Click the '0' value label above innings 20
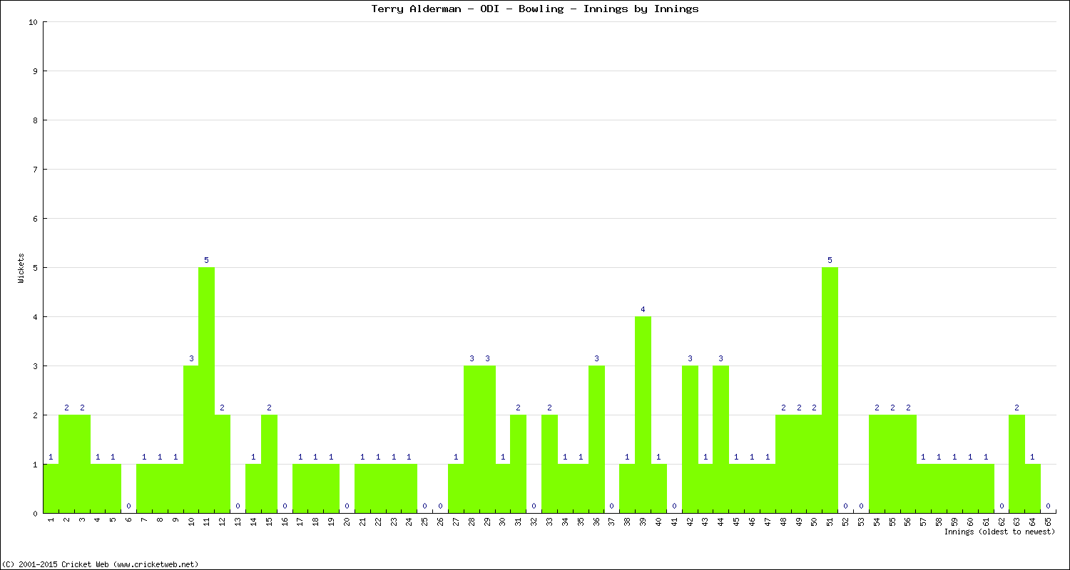The image size is (1070, 570). [347, 506]
